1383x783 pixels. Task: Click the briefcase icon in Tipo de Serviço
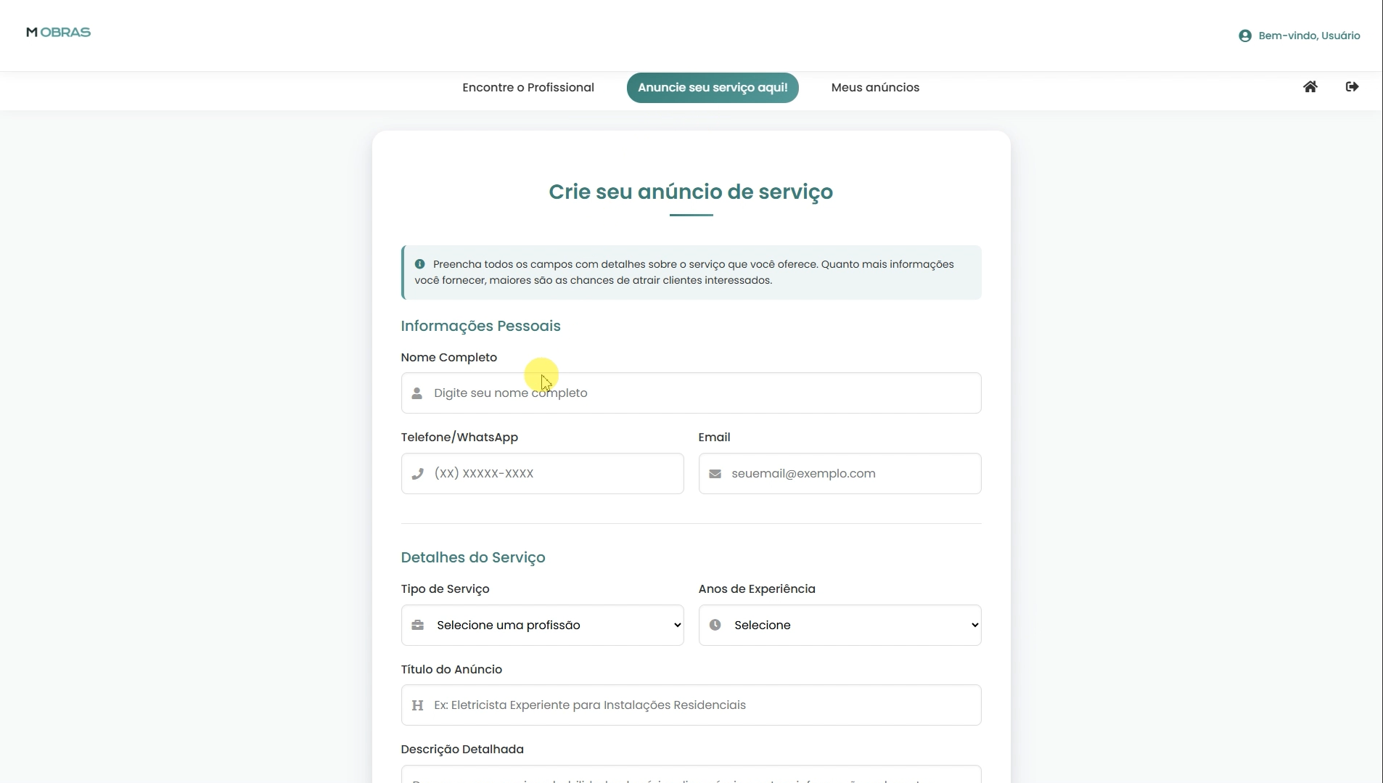click(418, 625)
